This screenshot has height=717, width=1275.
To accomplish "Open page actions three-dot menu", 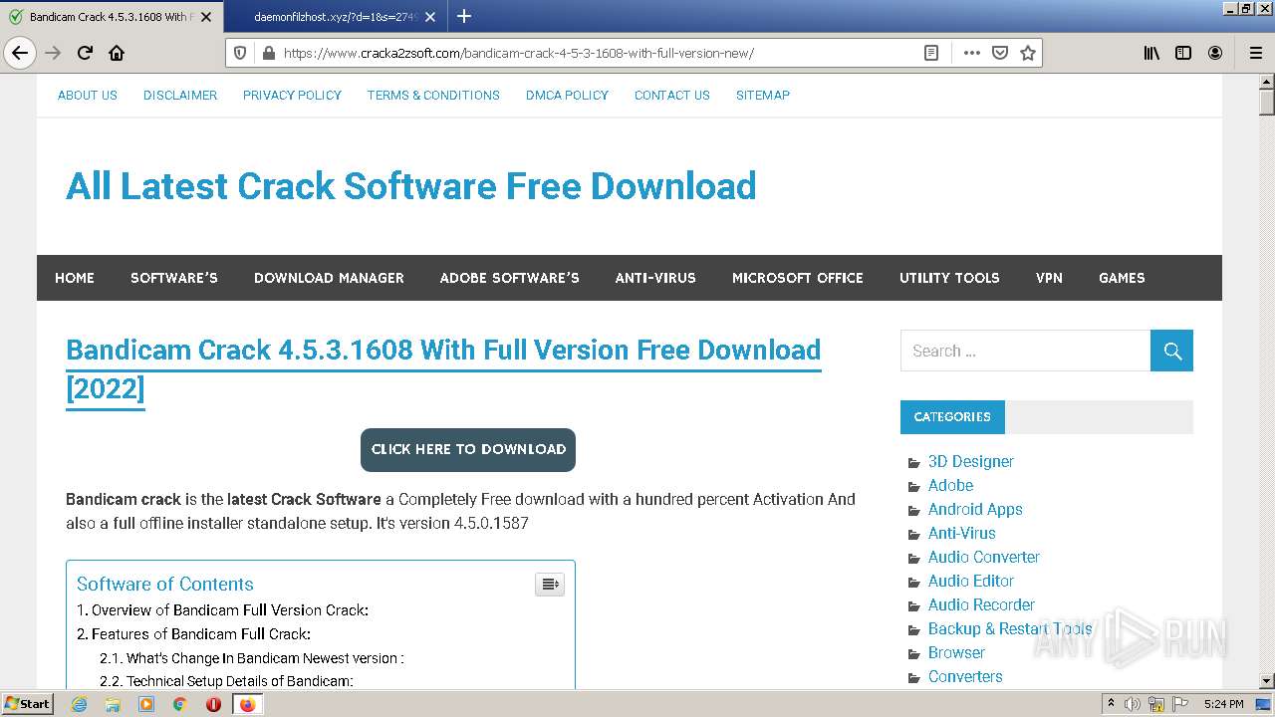I will pyautogui.click(x=972, y=53).
